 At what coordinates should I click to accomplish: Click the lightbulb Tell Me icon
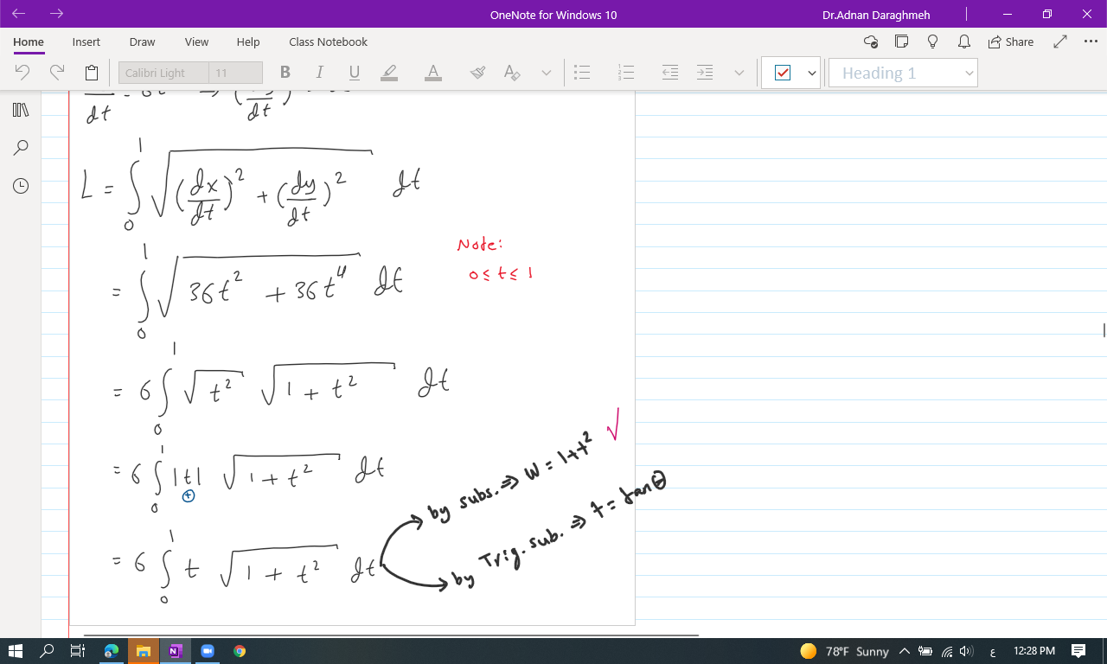(x=932, y=41)
